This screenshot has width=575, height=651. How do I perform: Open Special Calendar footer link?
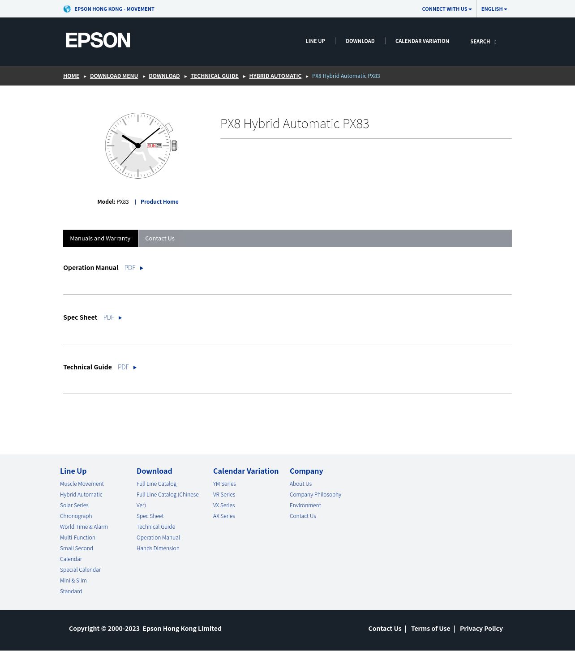(81, 570)
